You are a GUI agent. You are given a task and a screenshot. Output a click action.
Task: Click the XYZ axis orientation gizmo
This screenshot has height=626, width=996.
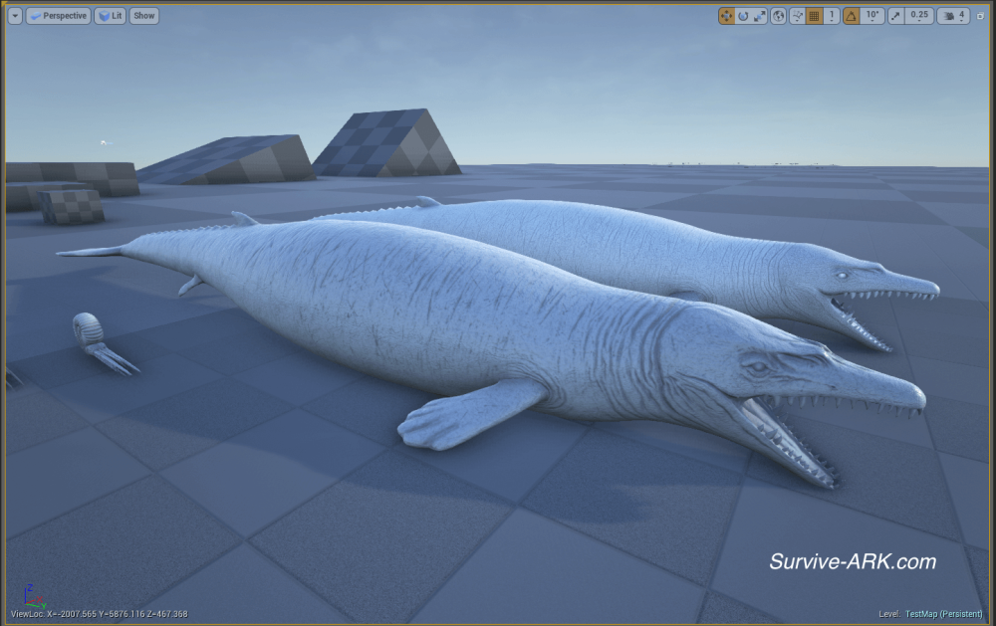pos(33,596)
